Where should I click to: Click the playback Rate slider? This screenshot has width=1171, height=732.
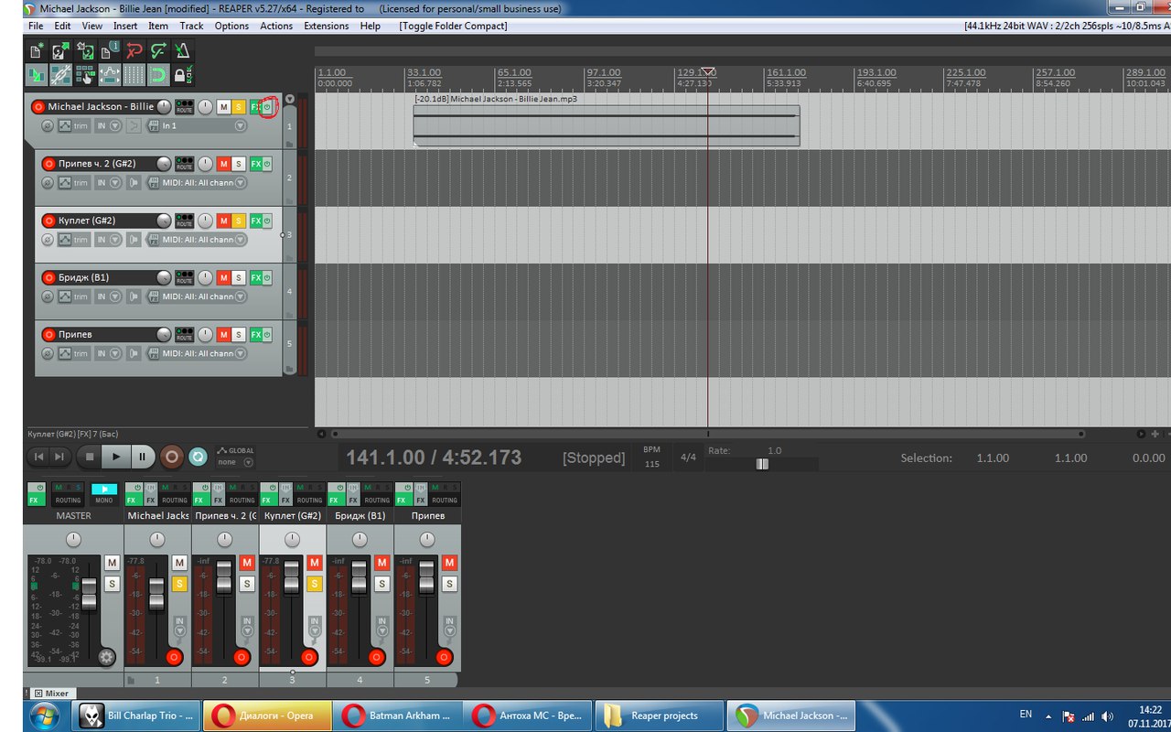[762, 464]
